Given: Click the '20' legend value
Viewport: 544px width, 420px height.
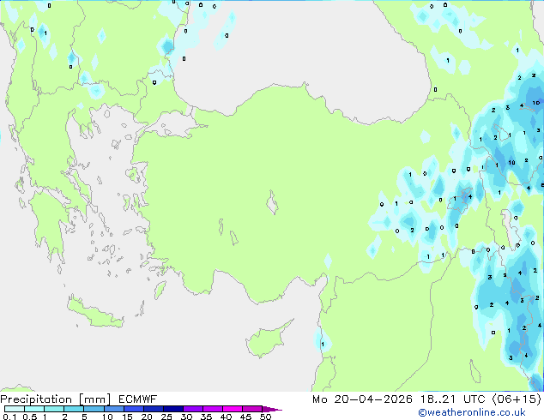Looking at the screenshot, I should pos(147,417).
